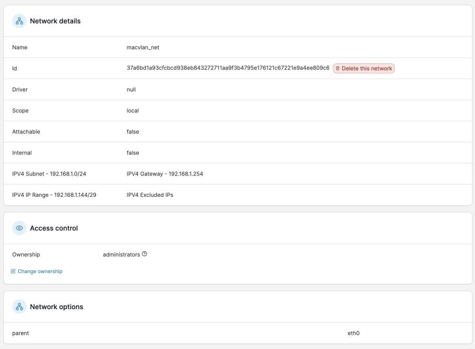Click the administrators ownership value
This screenshot has width=475, height=349.
121,255
